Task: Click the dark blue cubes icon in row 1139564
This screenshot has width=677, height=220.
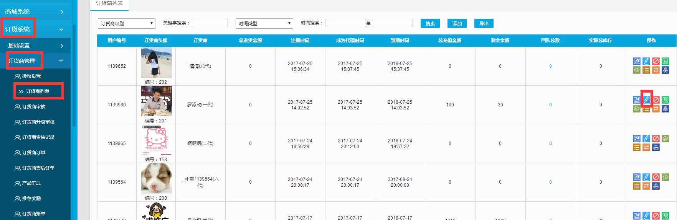Action: (x=656, y=186)
